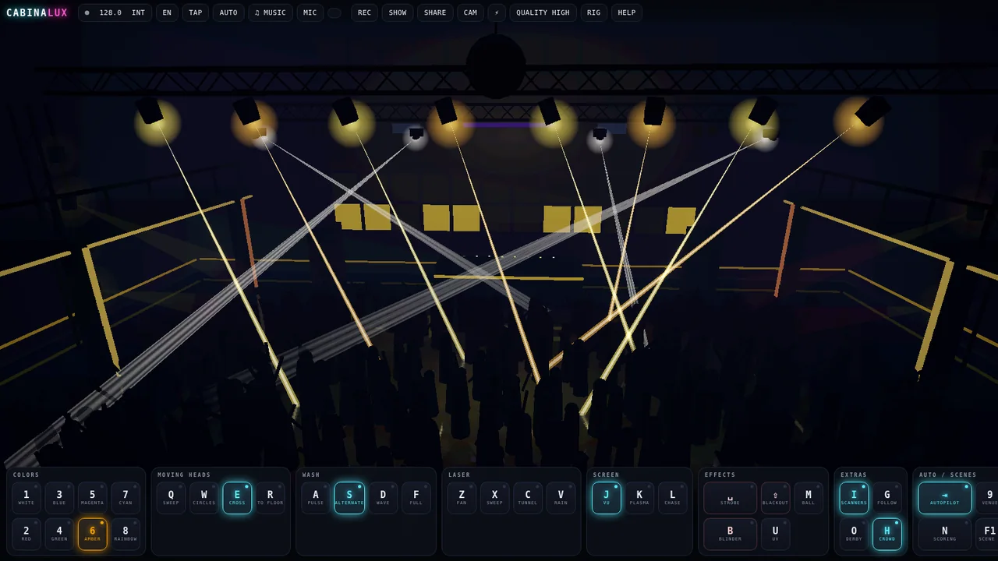Image resolution: width=998 pixels, height=561 pixels.
Task: Send moving heads To Floor (R)
Action: (271, 498)
